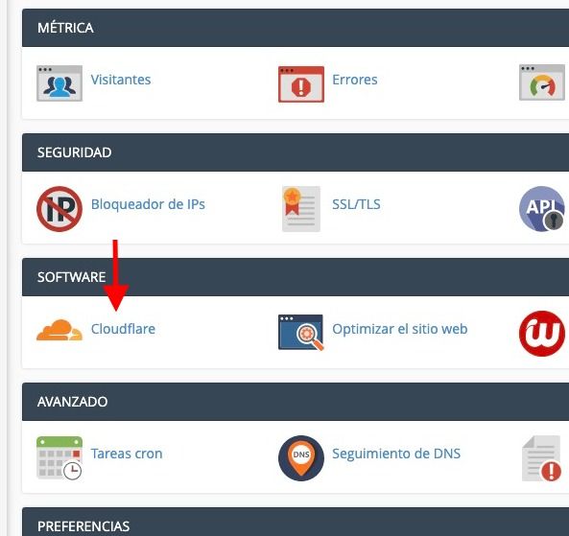Follow the Seguimiento de DNS link

(396, 454)
